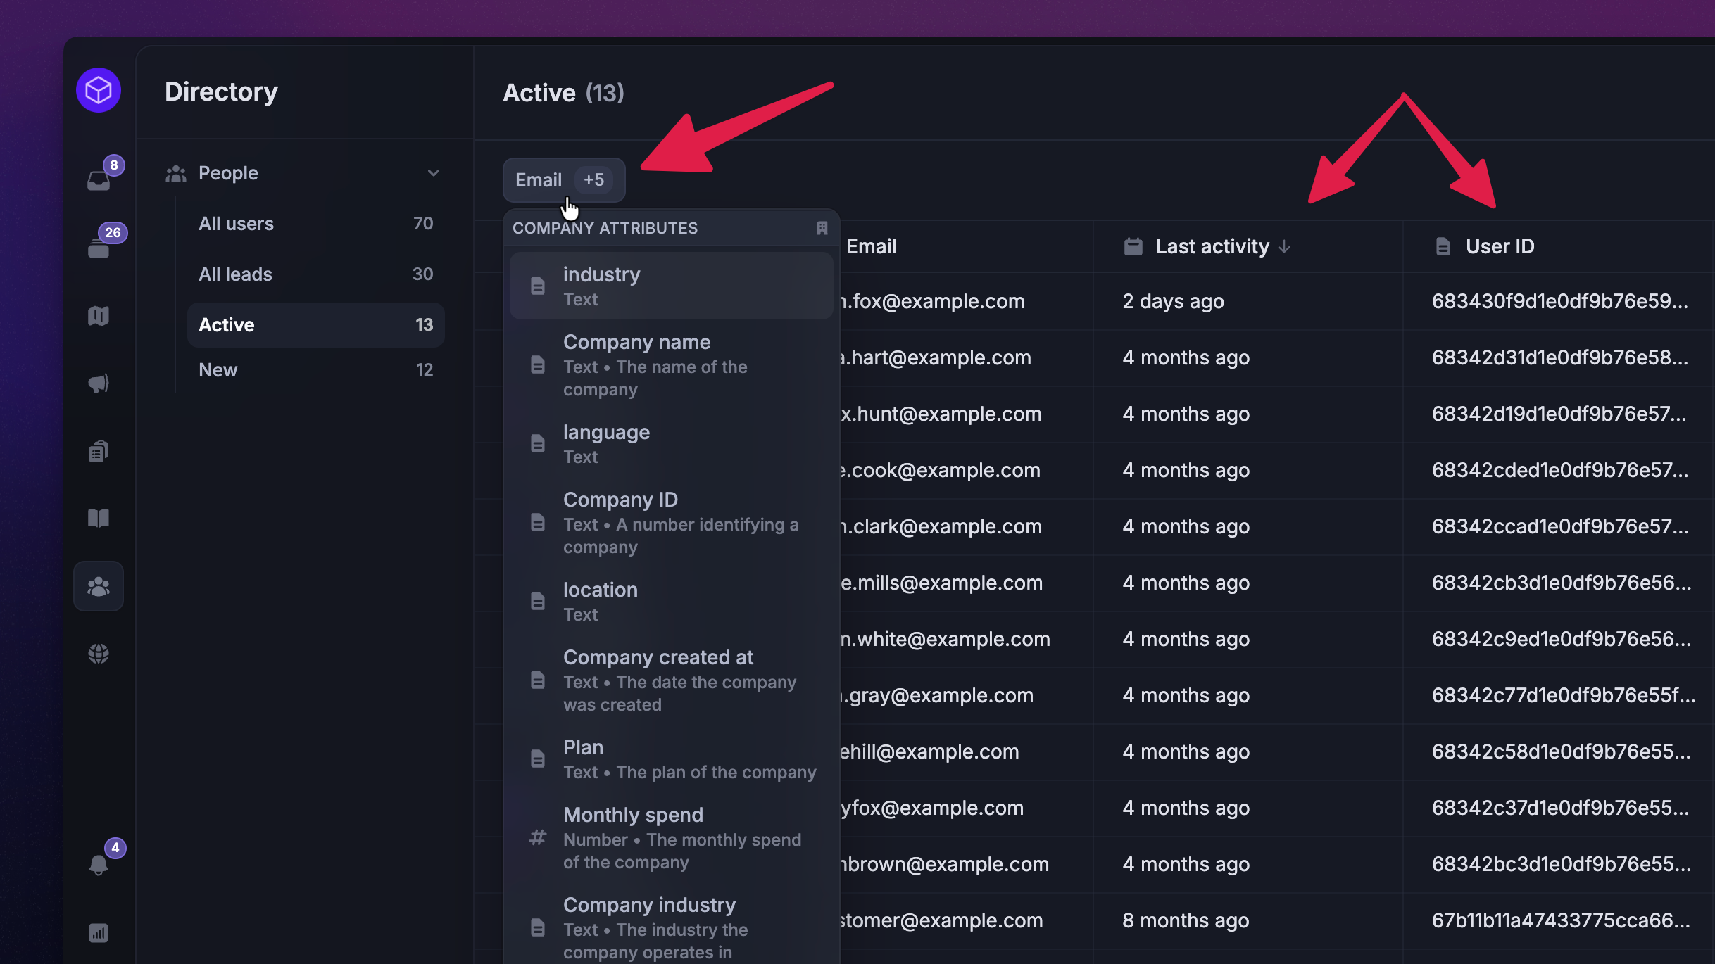Viewport: 1715px width, 964px height.
Task: Open the map icon in sidebar
Action: coord(99,316)
